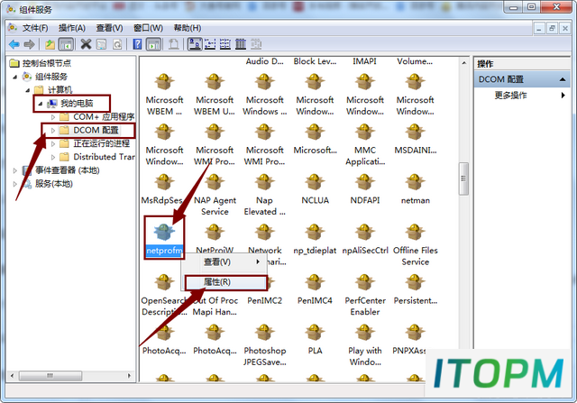577x403 pixels.
Task: Collapse the 组件服务 tree node
Action: tap(15, 77)
